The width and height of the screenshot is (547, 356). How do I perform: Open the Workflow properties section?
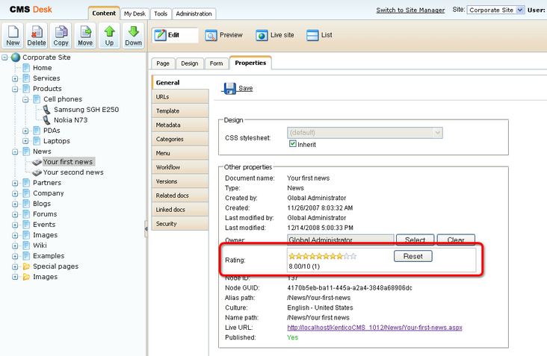(x=180, y=167)
